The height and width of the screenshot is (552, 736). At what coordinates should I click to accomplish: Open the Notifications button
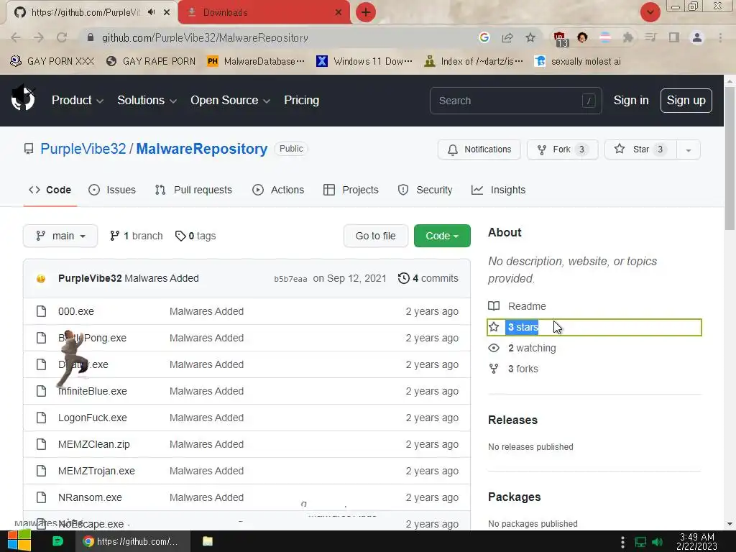tap(479, 149)
